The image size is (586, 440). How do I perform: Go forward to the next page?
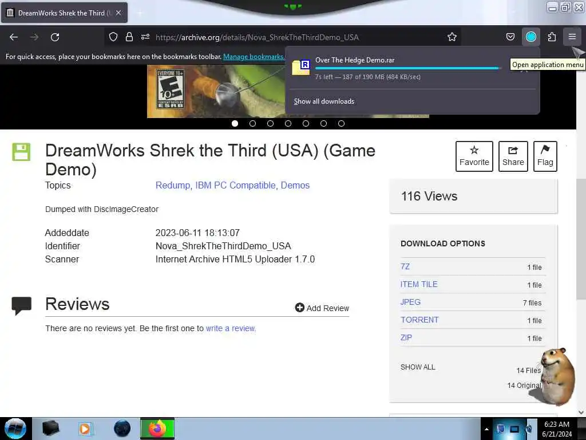click(34, 37)
